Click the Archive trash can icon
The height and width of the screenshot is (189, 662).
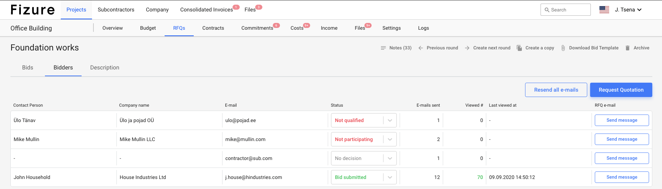(x=627, y=48)
